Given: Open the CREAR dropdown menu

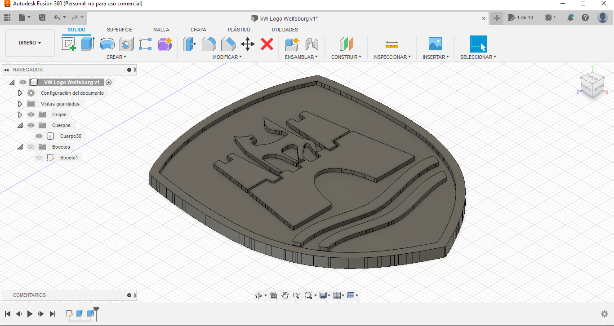Looking at the screenshot, I should point(116,57).
